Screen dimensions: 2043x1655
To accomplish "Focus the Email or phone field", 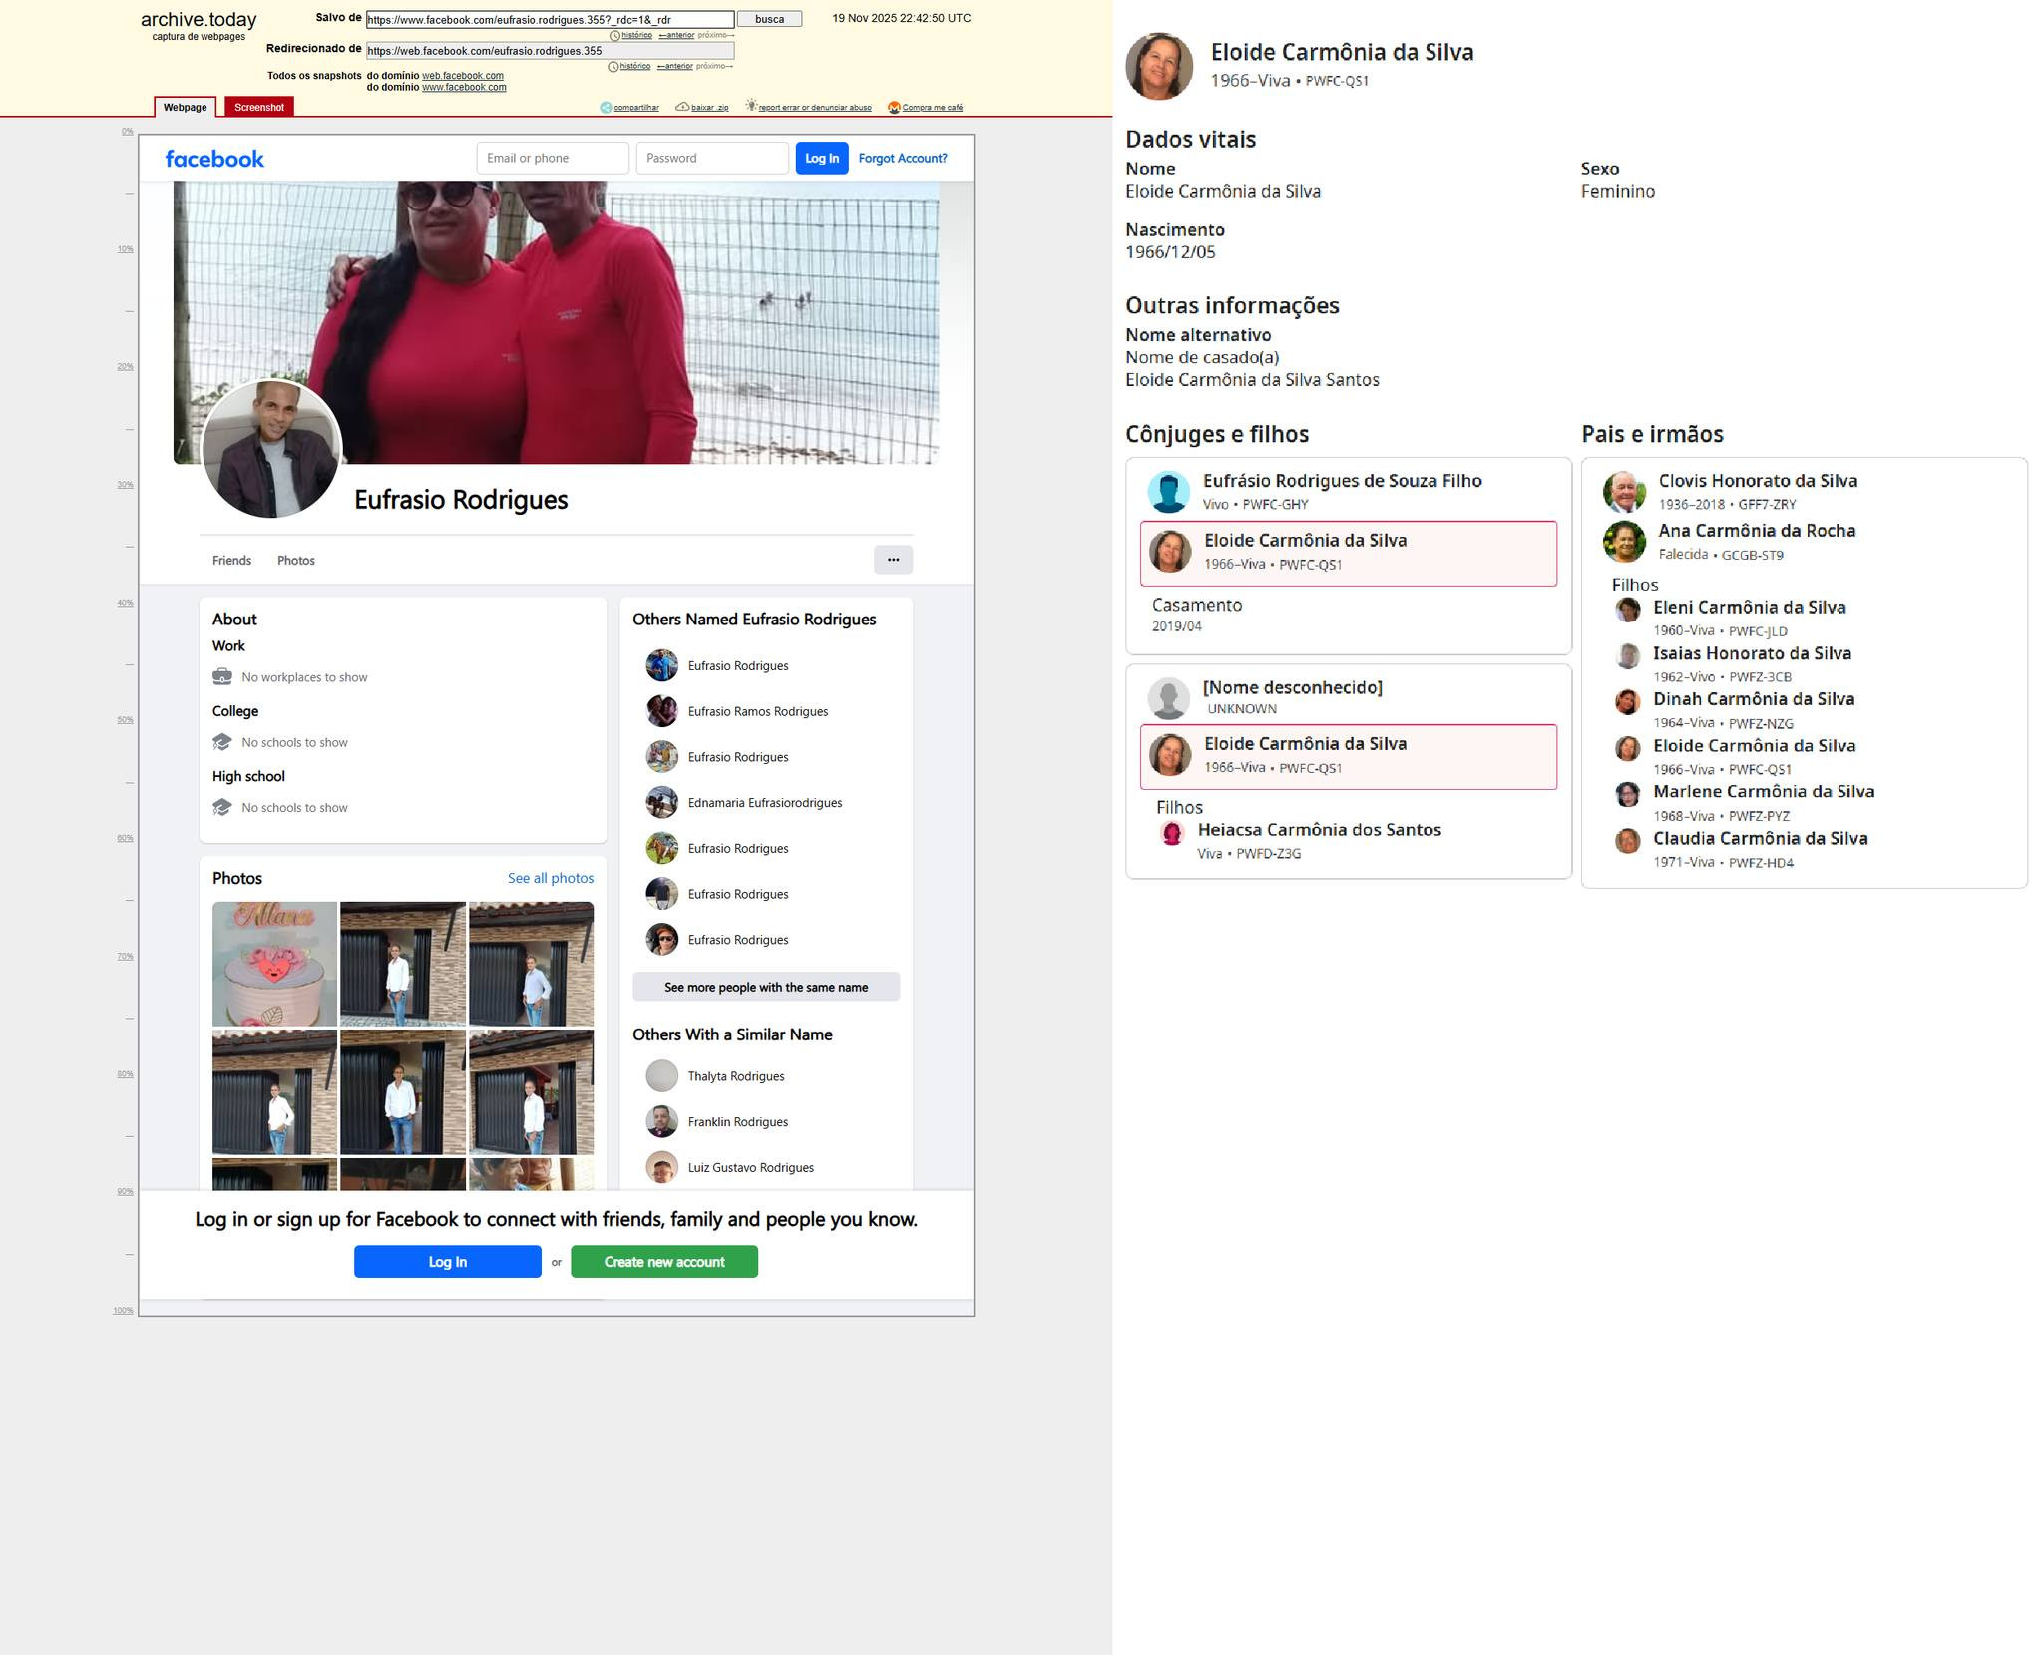I will (x=552, y=158).
